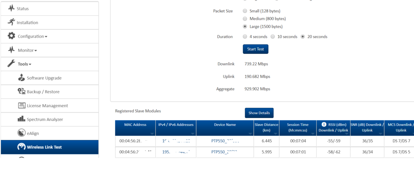Click the Spectrum Analyzer bars icon

pos(22,119)
